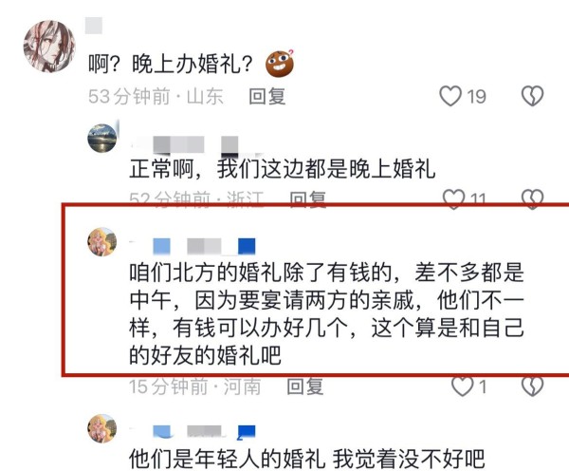Open the blonde avatar above 咱们北方的婚礼 reply
569x471 pixels.
pyautogui.click(x=102, y=242)
